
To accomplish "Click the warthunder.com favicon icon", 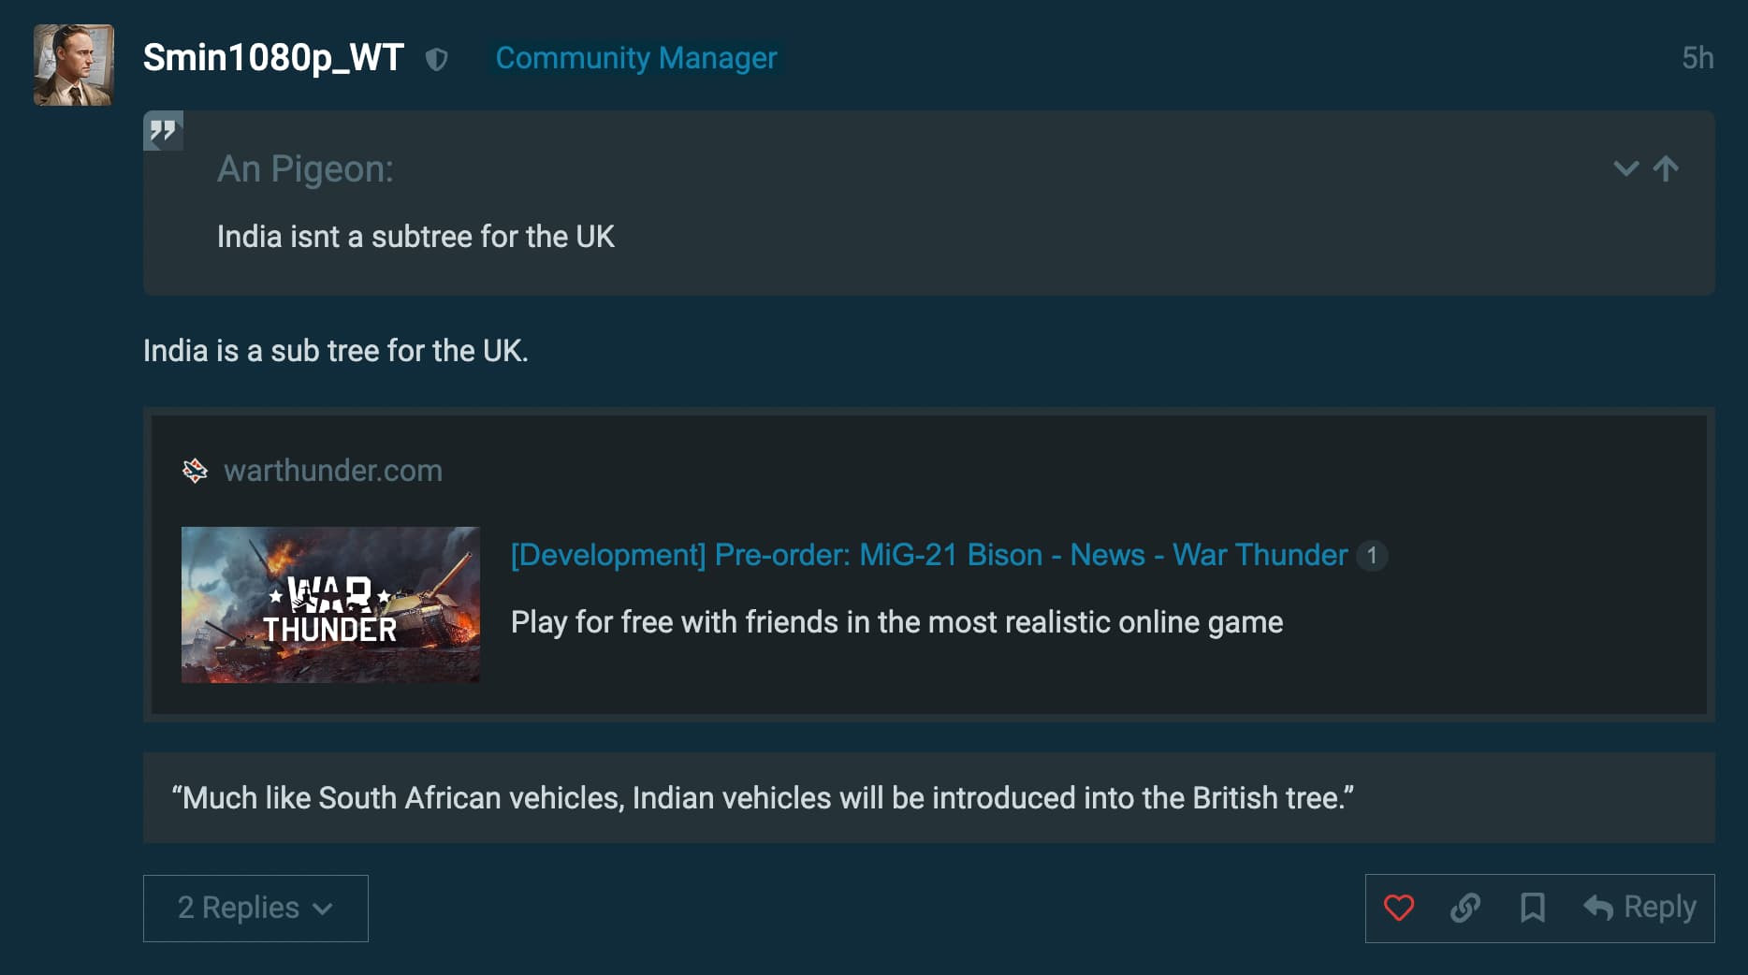I will point(195,471).
